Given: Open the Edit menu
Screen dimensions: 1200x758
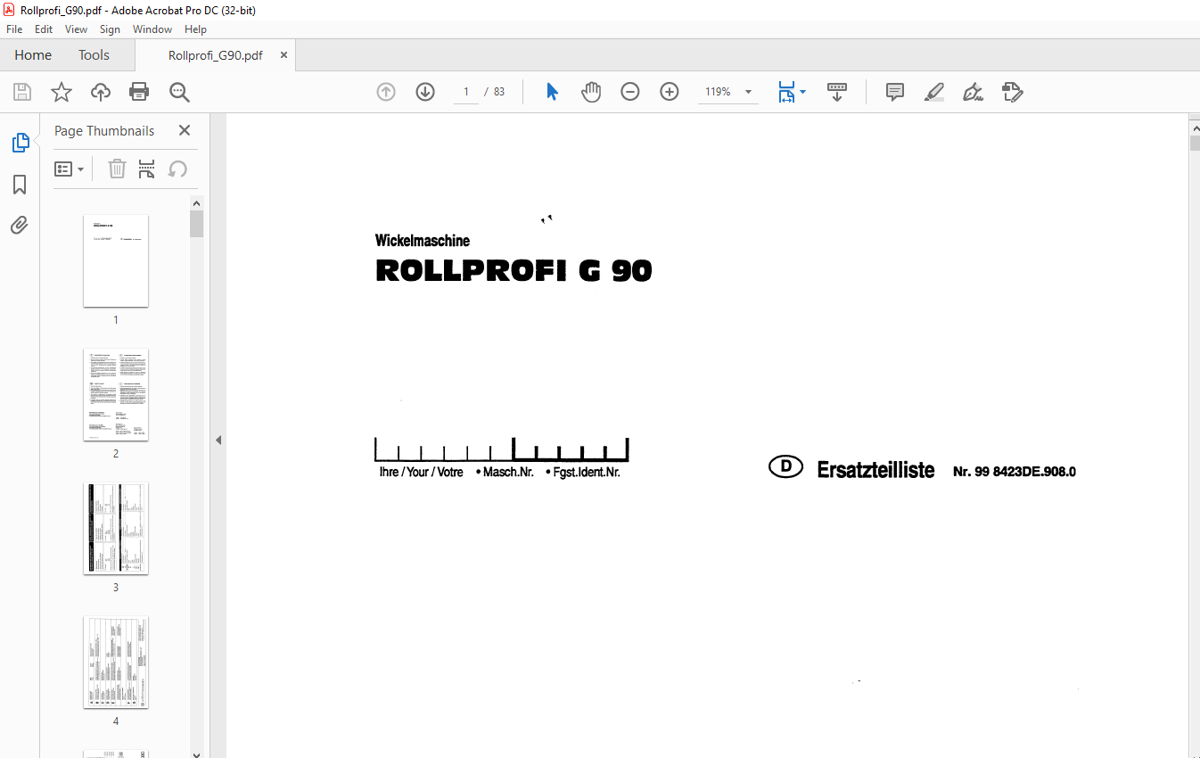Looking at the screenshot, I should tap(44, 29).
